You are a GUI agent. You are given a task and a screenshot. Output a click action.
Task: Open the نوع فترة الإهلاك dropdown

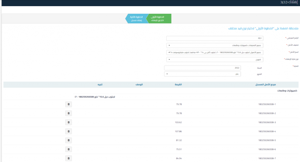tap(214, 59)
